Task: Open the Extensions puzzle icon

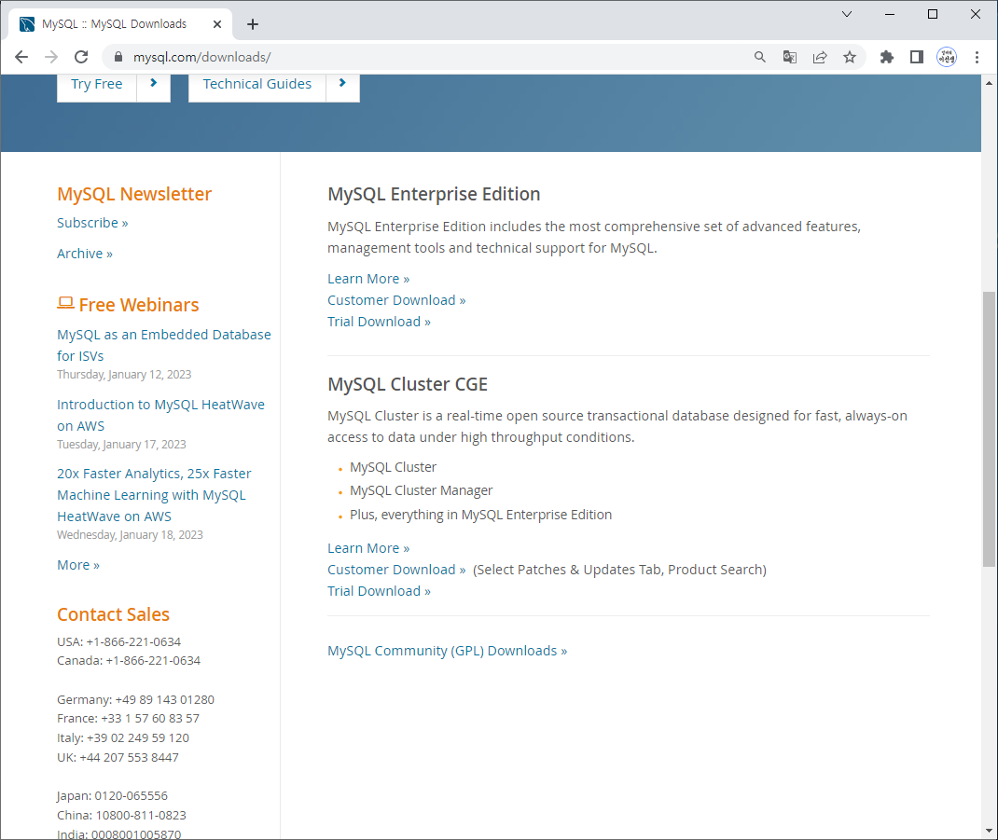Action: point(887,57)
